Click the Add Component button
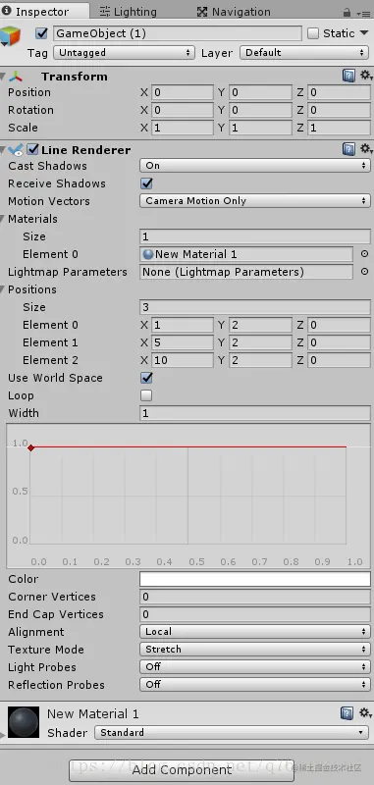 pyautogui.click(x=182, y=770)
